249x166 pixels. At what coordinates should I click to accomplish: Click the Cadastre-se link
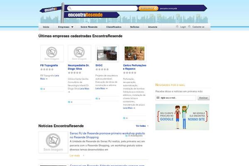198,27
